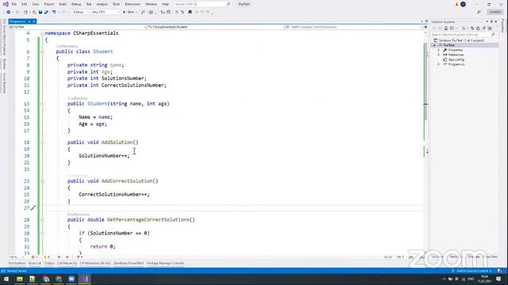Open the CSharpEssentials.Student type dropdown

click(216, 27)
